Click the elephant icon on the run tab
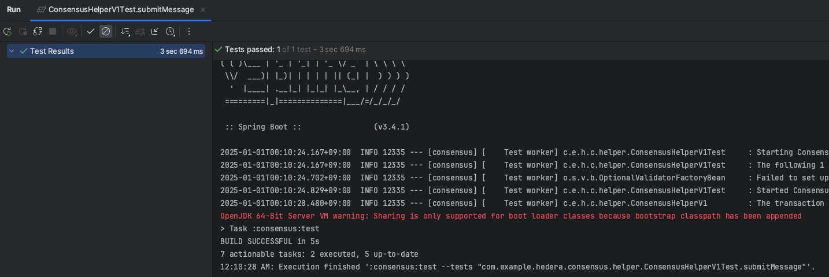 tap(42, 10)
